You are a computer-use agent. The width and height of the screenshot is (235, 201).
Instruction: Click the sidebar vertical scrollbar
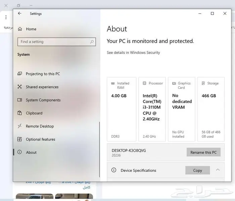99,148
